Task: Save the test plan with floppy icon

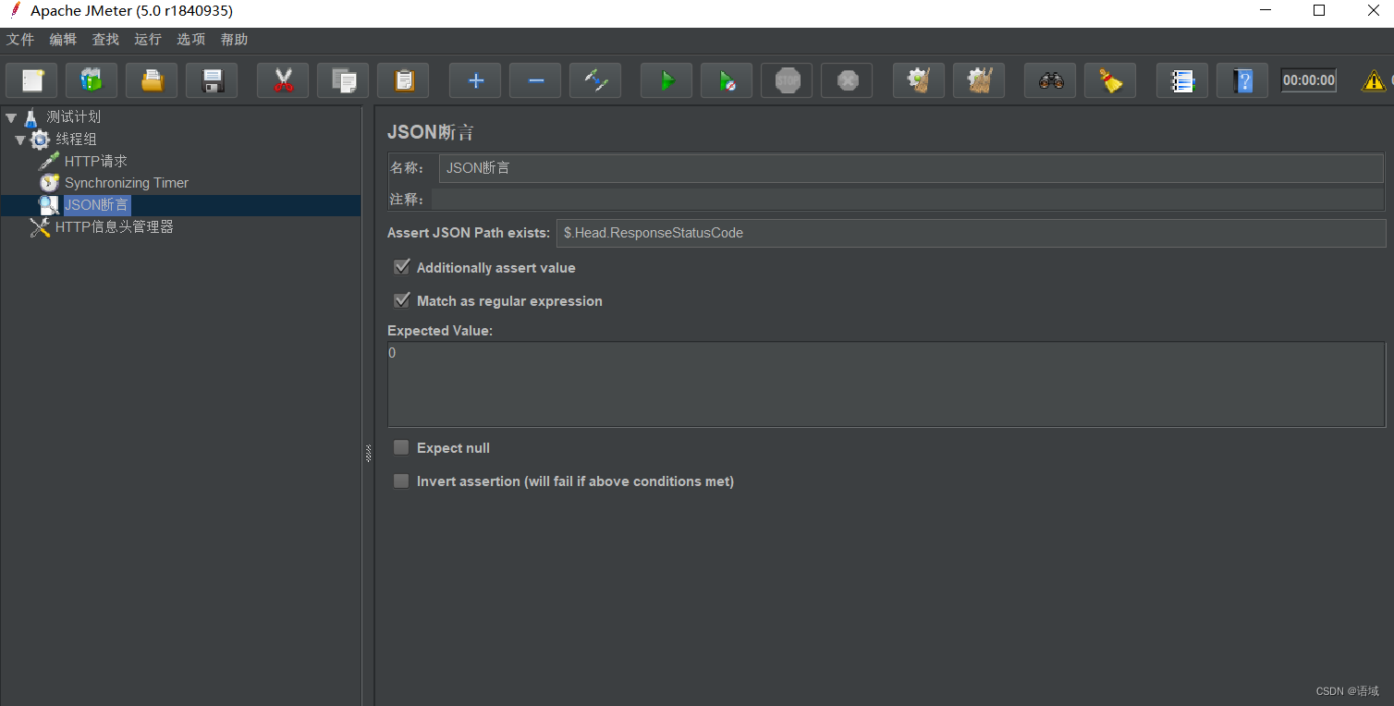Action: pyautogui.click(x=212, y=80)
